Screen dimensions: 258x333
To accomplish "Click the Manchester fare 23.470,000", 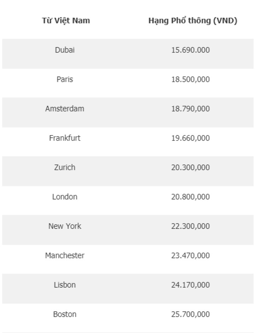I will click(190, 255).
